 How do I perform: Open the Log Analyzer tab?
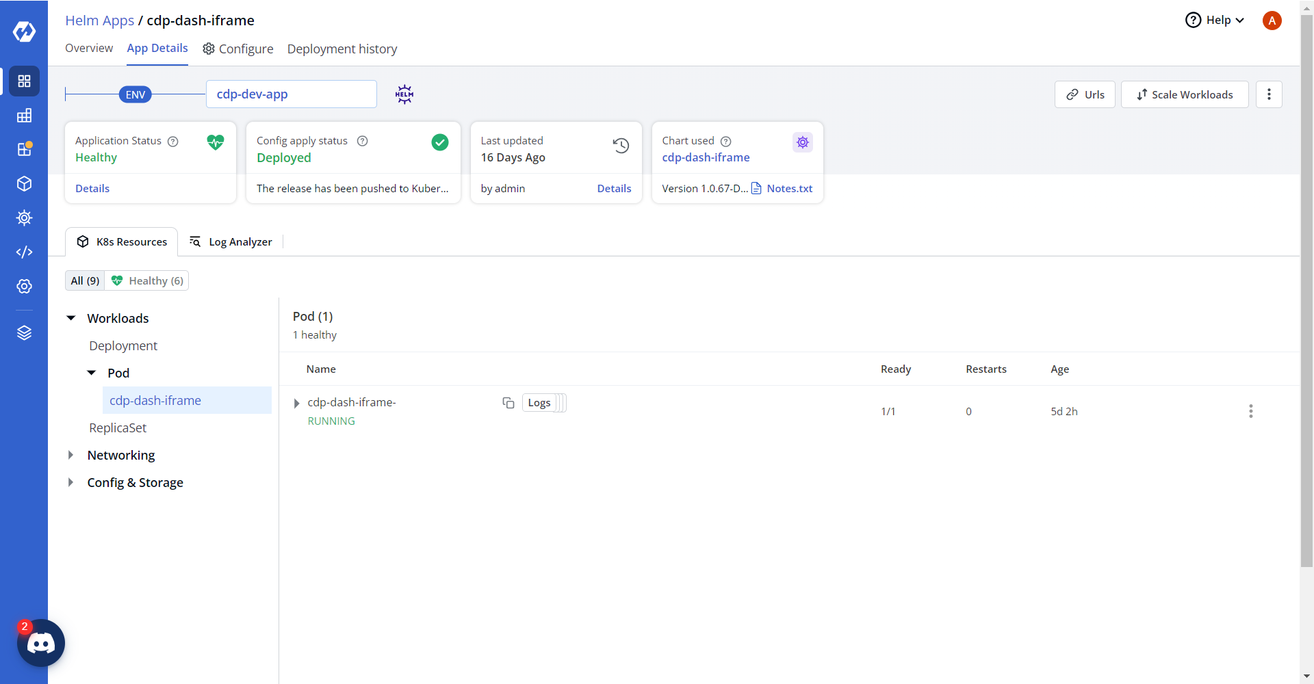click(x=231, y=242)
